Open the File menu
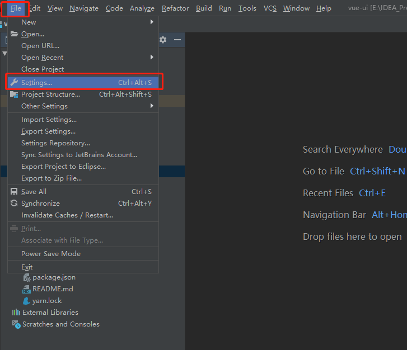Viewport: 407px width, 350px height. [x=16, y=8]
